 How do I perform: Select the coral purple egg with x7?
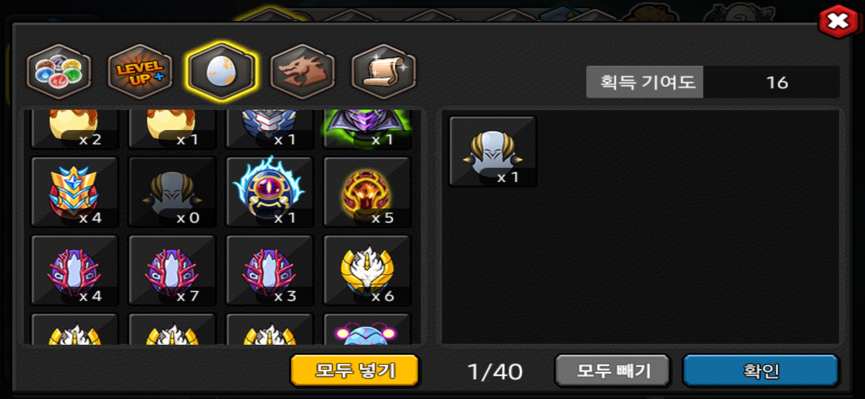click(x=172, y=270)
